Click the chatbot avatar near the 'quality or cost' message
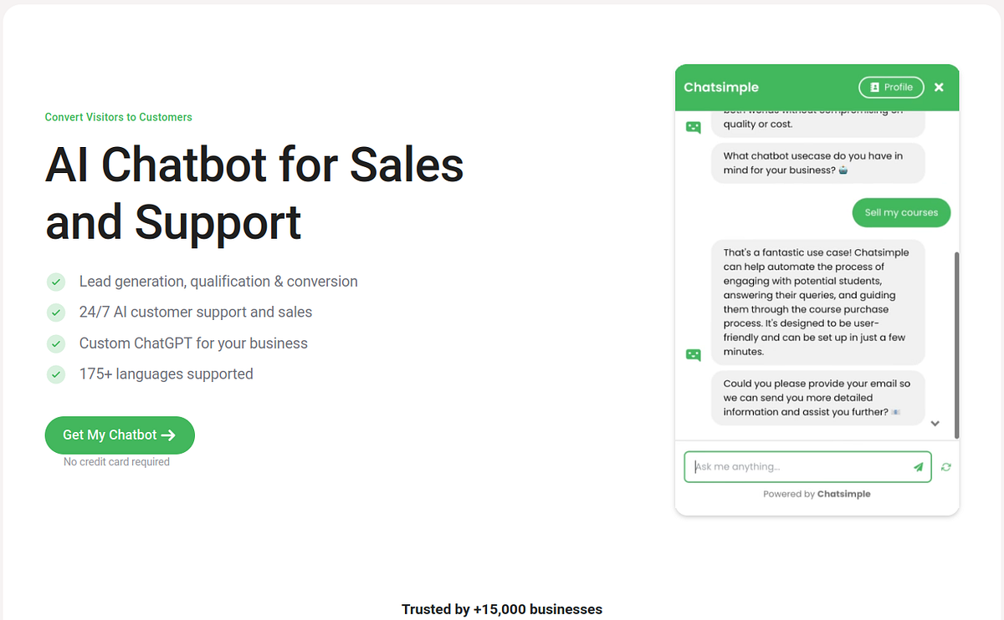1004x620 pixels. pos(693,126)
